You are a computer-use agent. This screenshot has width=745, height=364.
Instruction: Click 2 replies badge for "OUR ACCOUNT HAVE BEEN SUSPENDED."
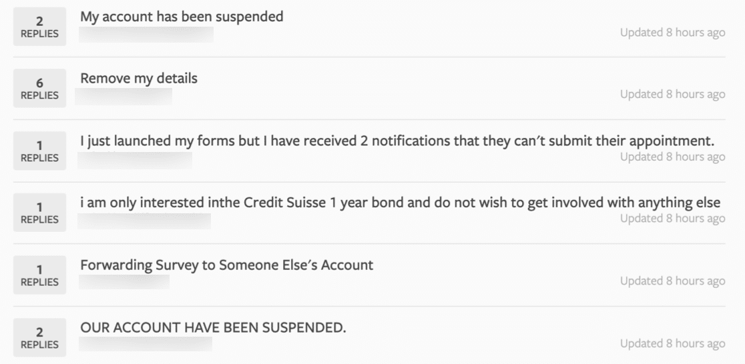(39, 337)
